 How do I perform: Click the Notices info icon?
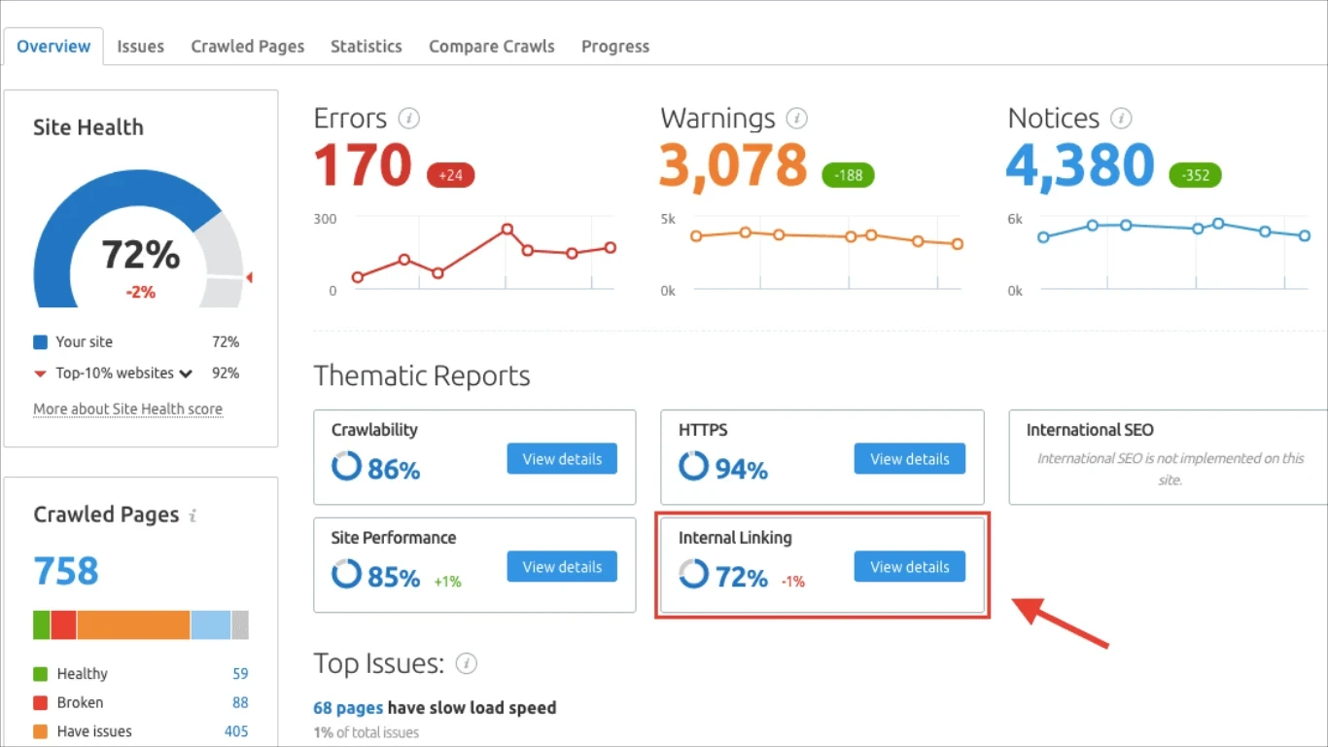click(x=1121, y=119)
